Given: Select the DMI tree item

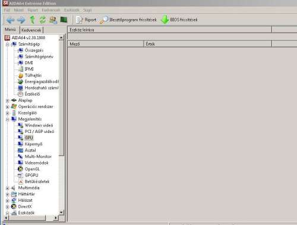Looking at the screenshot, I should tap(29, 63).
